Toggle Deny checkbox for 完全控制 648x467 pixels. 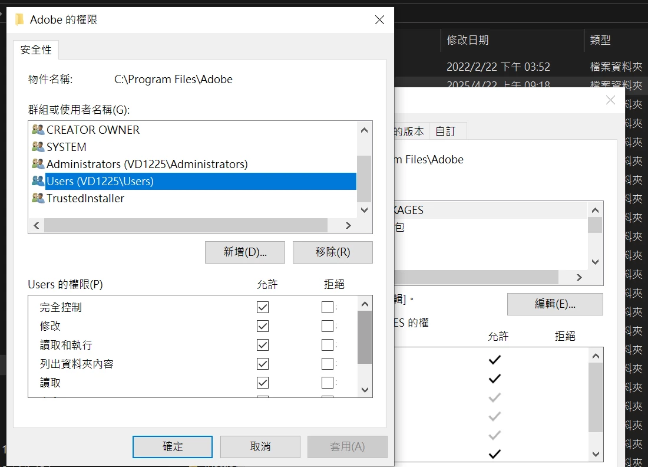coord(328,307)
